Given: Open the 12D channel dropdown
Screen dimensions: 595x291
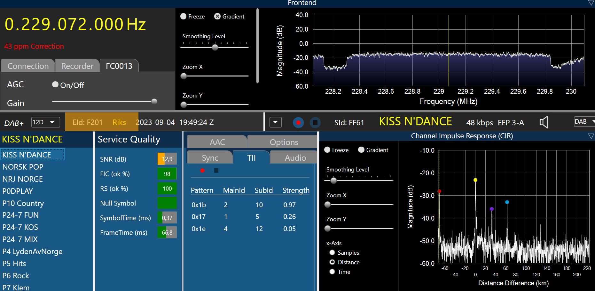Looking at the screenshot, I should point(45,122).
